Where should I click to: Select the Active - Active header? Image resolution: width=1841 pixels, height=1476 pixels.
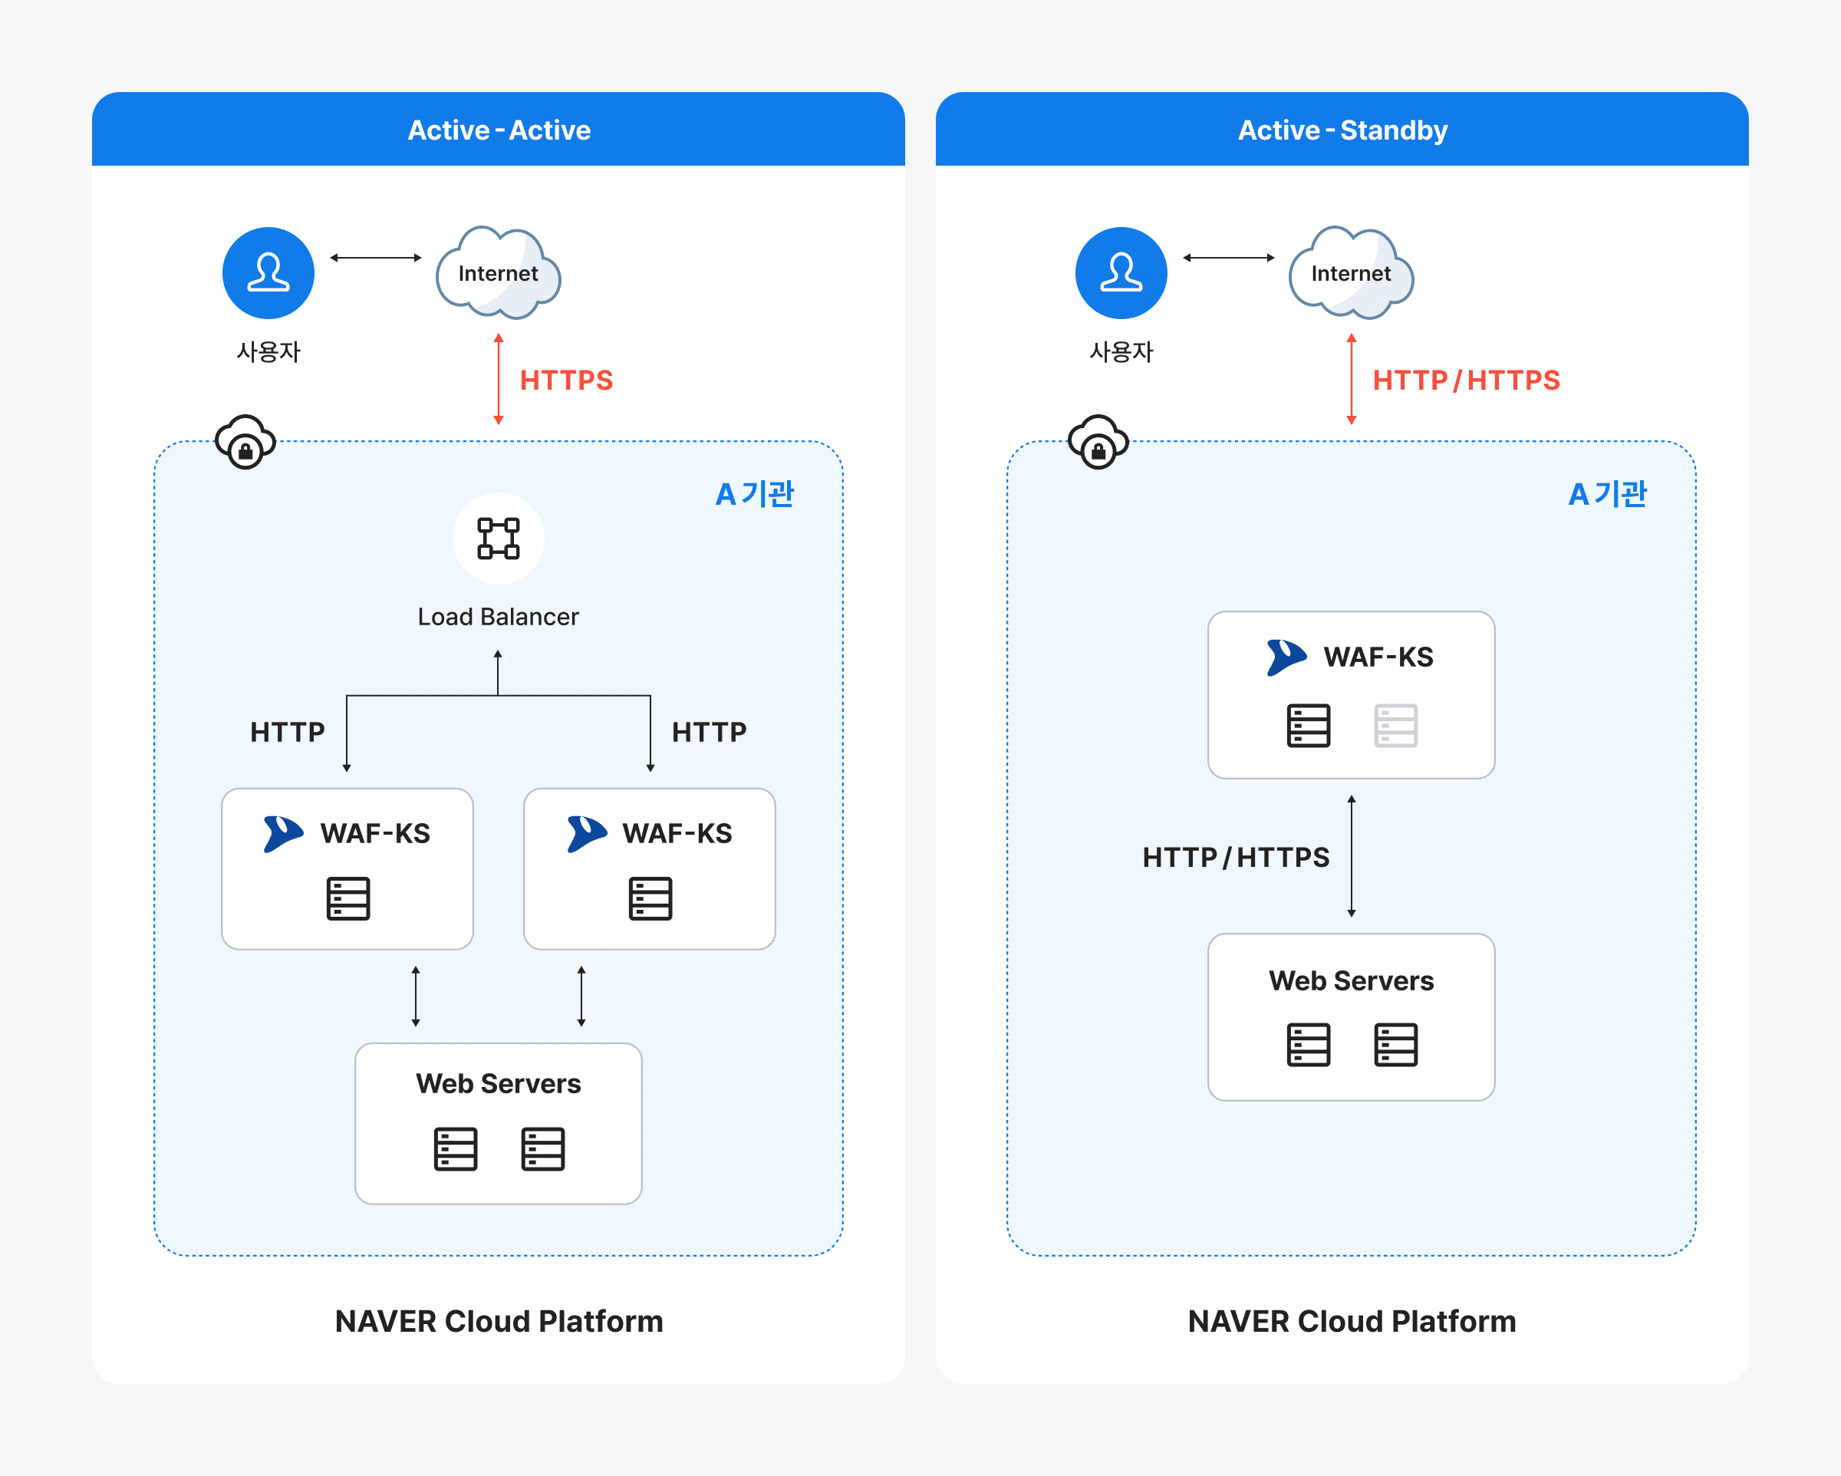499,130
